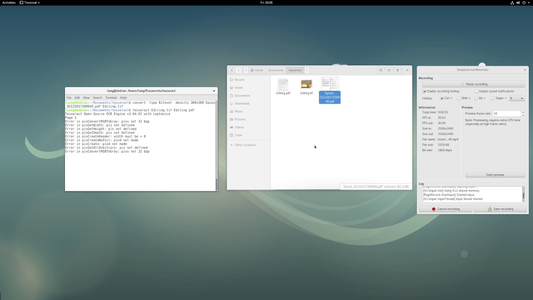Click Save recording button
Viewport: 533px width, 300px height.
(x=501, y=209)
